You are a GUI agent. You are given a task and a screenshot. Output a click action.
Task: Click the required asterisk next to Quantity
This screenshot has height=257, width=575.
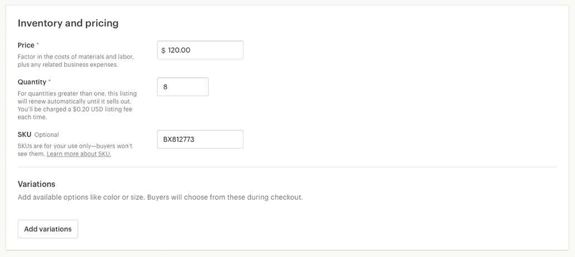point(49,81)
